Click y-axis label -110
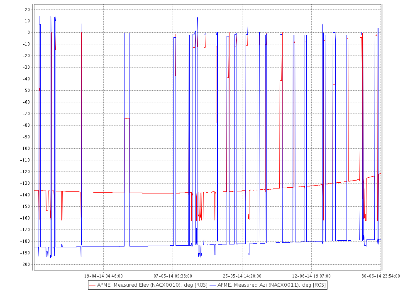The width and height of the screenshot is (415, 290). pos(25,160)
